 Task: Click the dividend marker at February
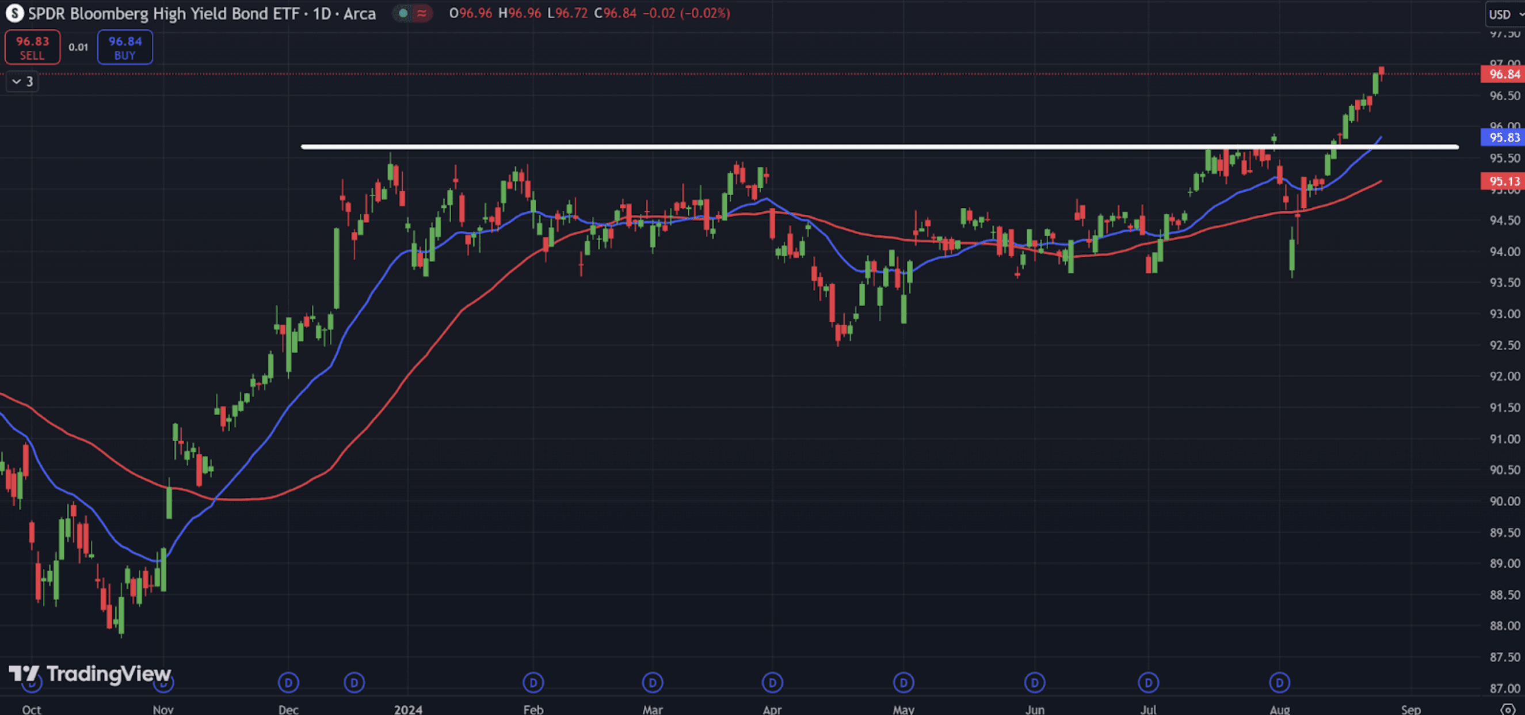tap(533, 682)
